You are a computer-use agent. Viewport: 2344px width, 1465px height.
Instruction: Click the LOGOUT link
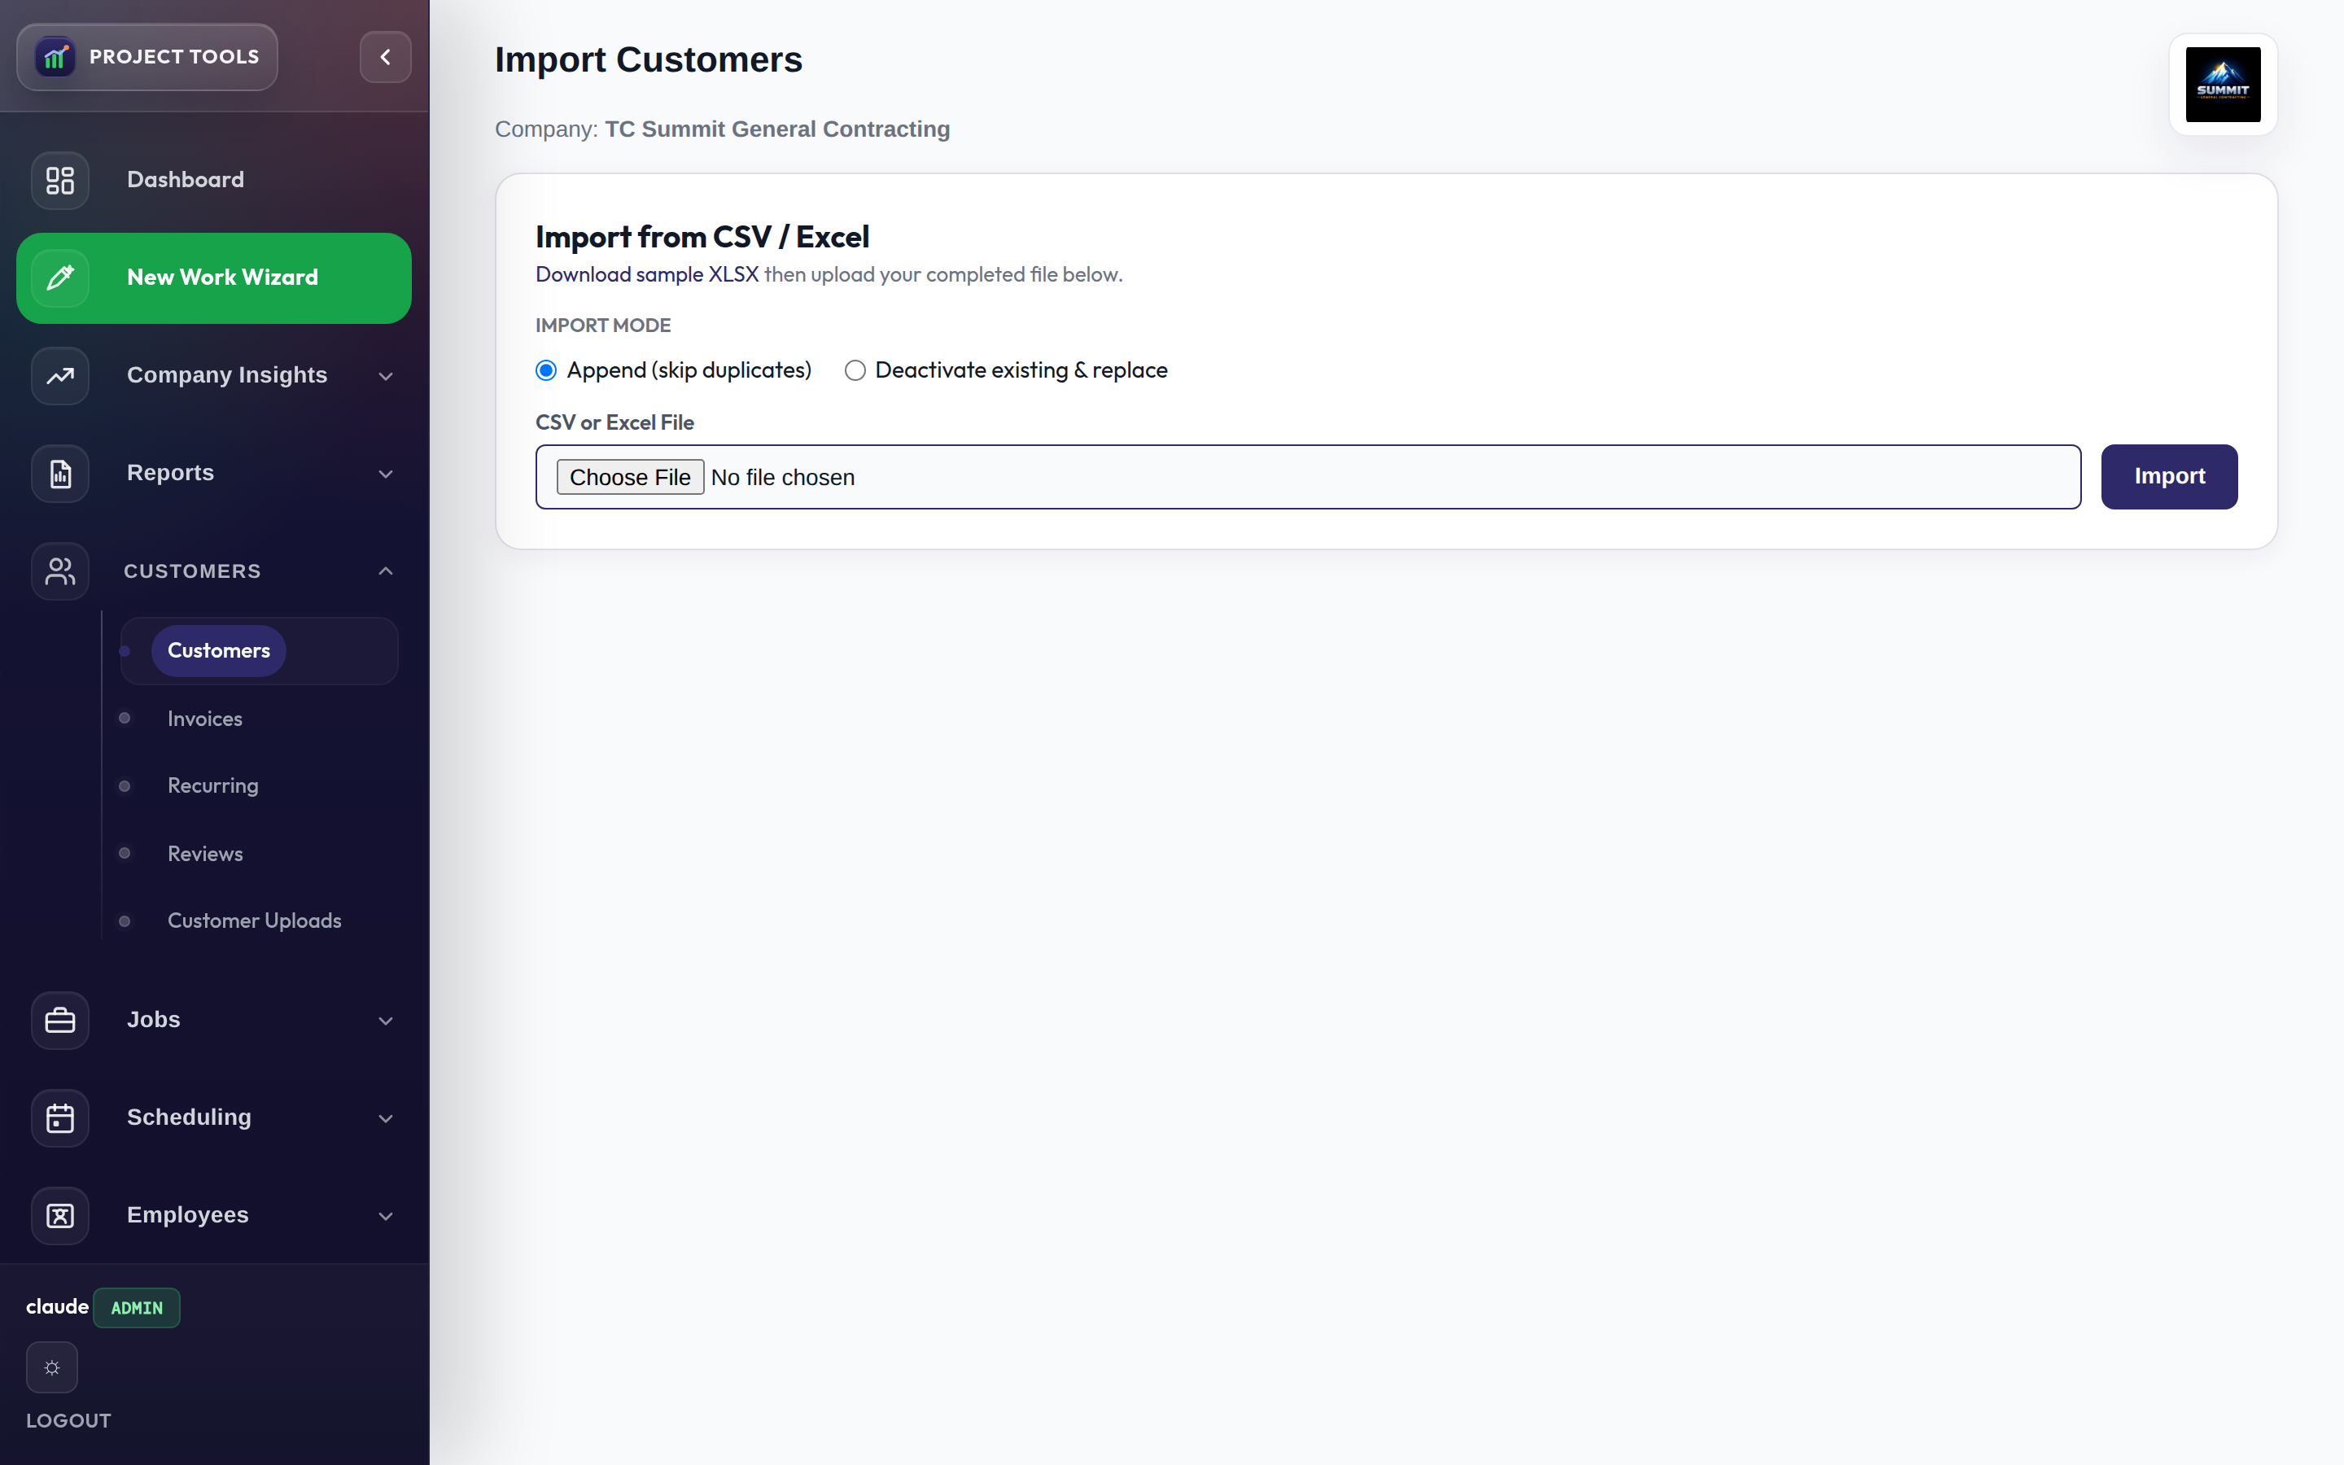[68, 1420]
